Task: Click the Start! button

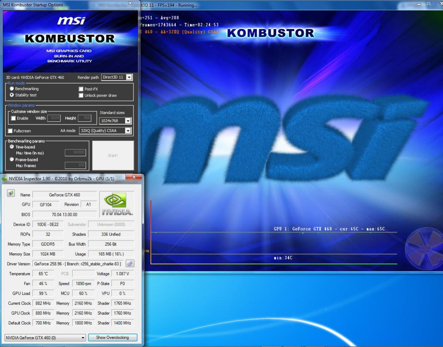Action: point(113,155)
